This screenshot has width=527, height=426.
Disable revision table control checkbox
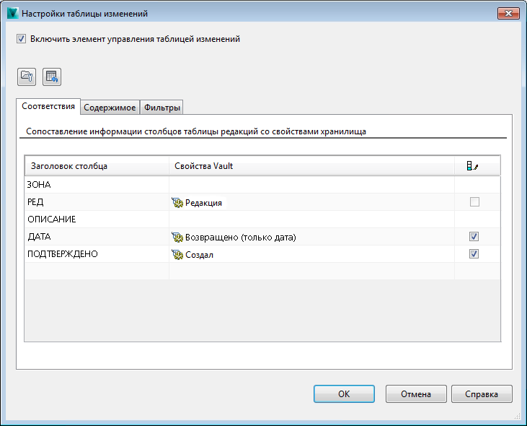tap(21, 39)
